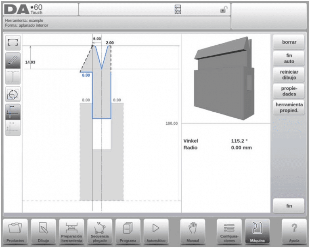
Task: Open Preparación herramienta view
Action: [71, 231]
